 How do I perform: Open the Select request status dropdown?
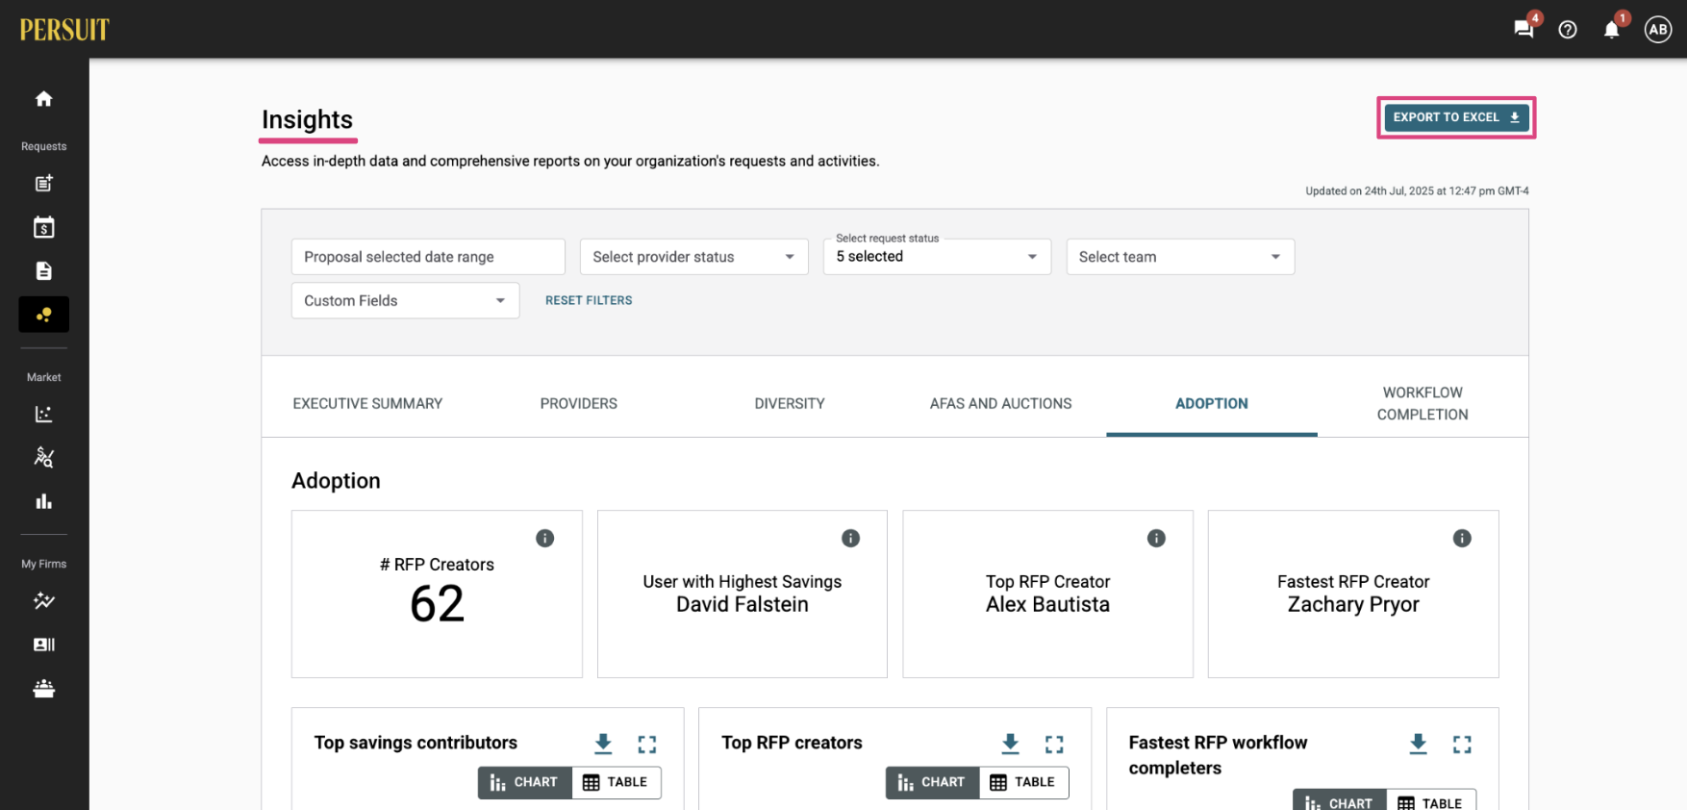[x=937, y=257]
